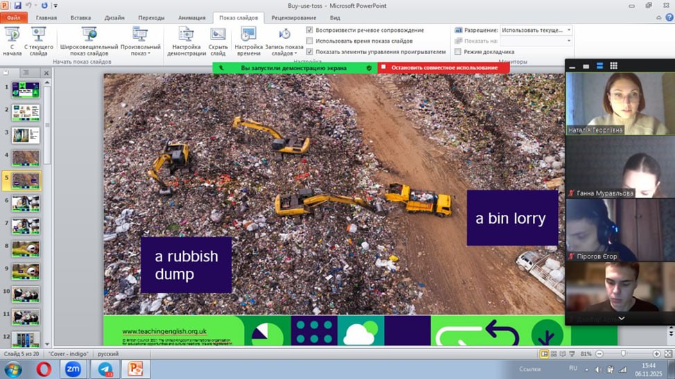
Task: Minimize the Zoom video panel
Action: (572, 67)
